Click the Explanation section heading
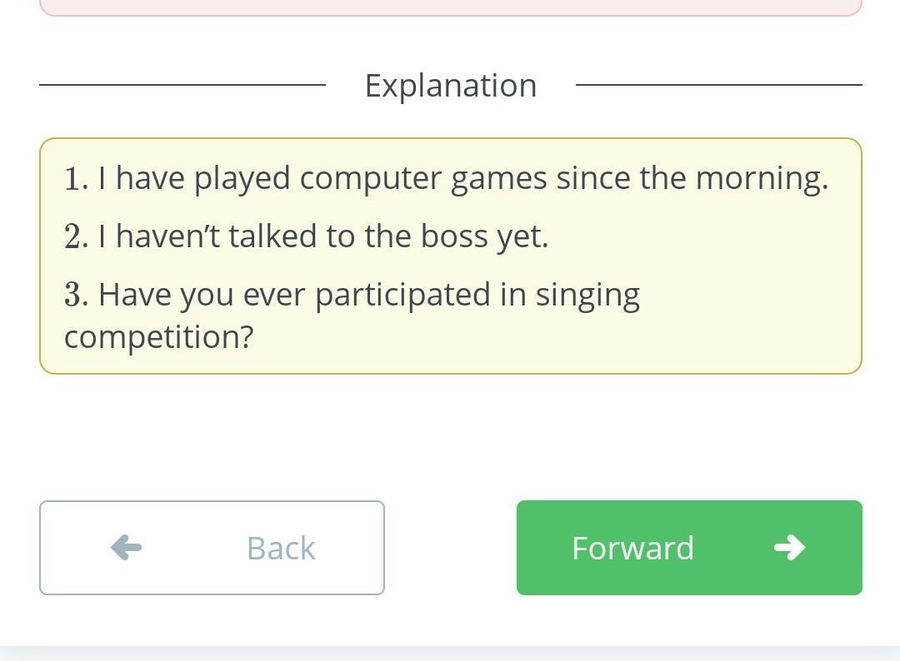This screenshot has width=900, height=661. pos(451,86)
